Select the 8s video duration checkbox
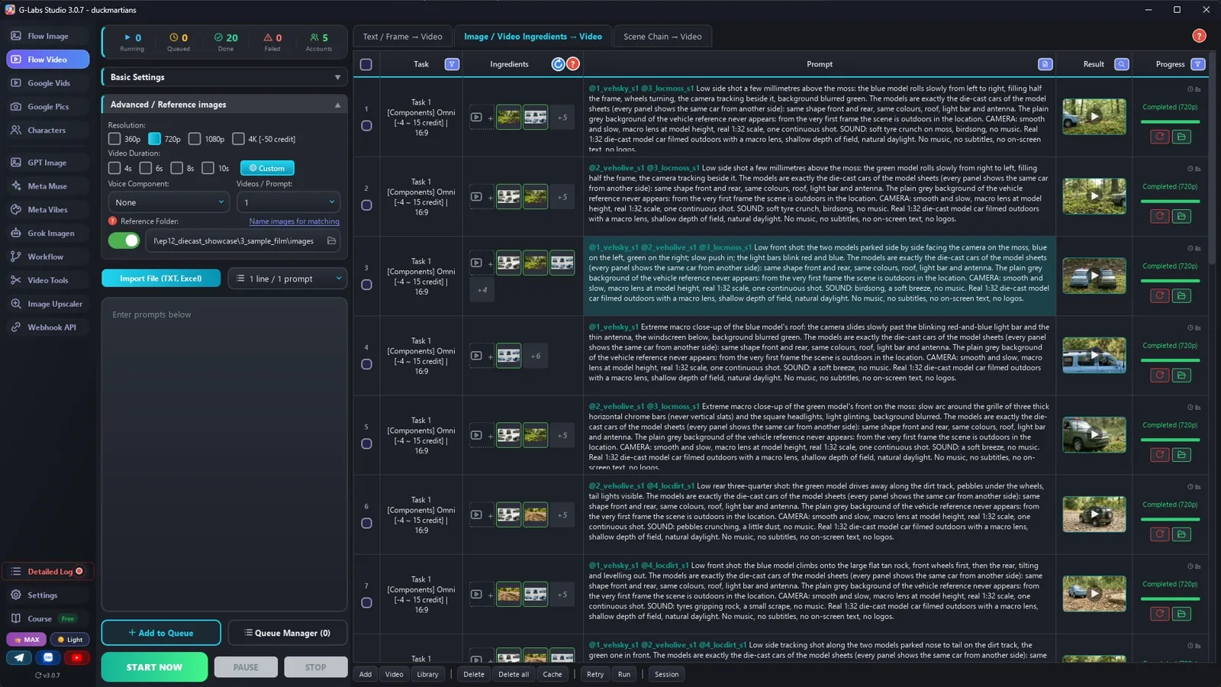 (x=176, y=168)
